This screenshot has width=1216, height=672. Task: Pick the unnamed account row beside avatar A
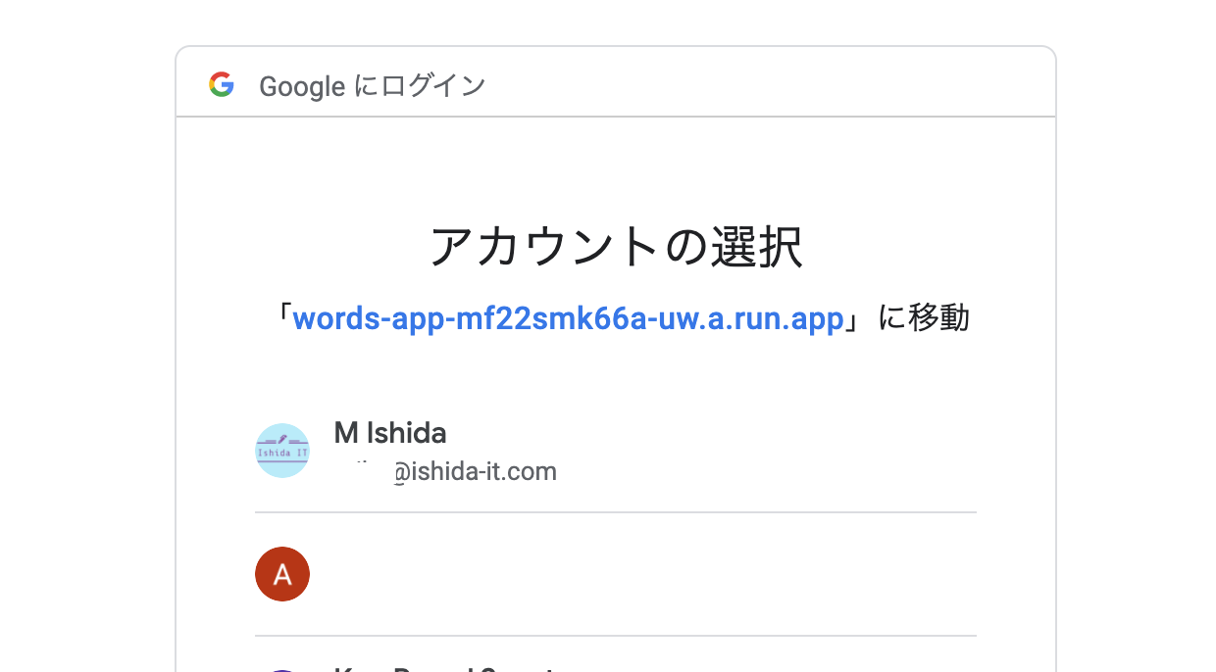pos(616,574)
